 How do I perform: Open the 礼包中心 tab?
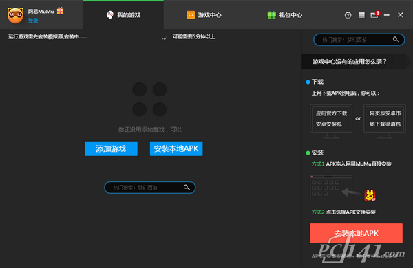[x=285, y=15]
